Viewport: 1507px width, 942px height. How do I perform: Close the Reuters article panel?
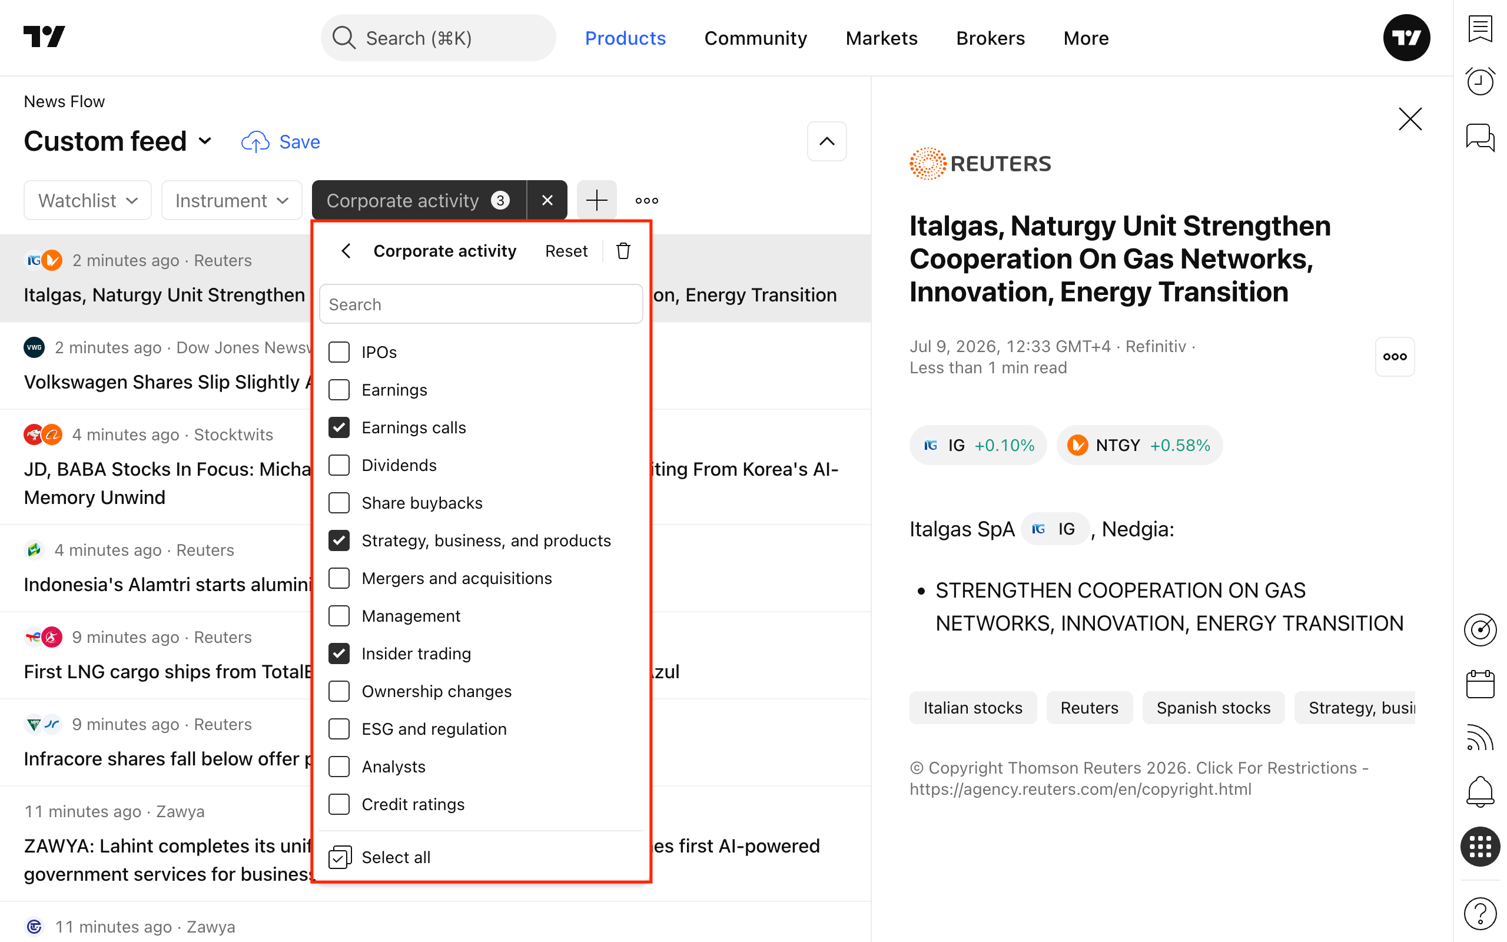1410,119
